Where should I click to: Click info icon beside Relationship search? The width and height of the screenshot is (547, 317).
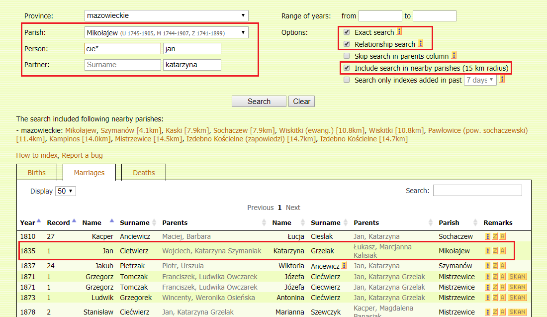421,44
